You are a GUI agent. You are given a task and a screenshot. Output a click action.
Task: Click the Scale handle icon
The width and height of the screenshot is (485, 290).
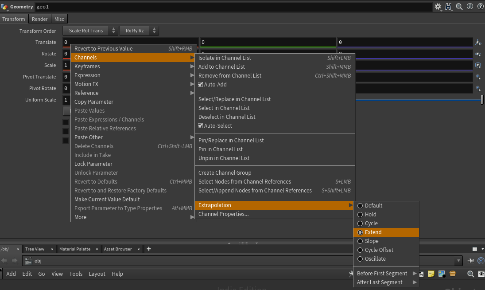coord(478,65)
